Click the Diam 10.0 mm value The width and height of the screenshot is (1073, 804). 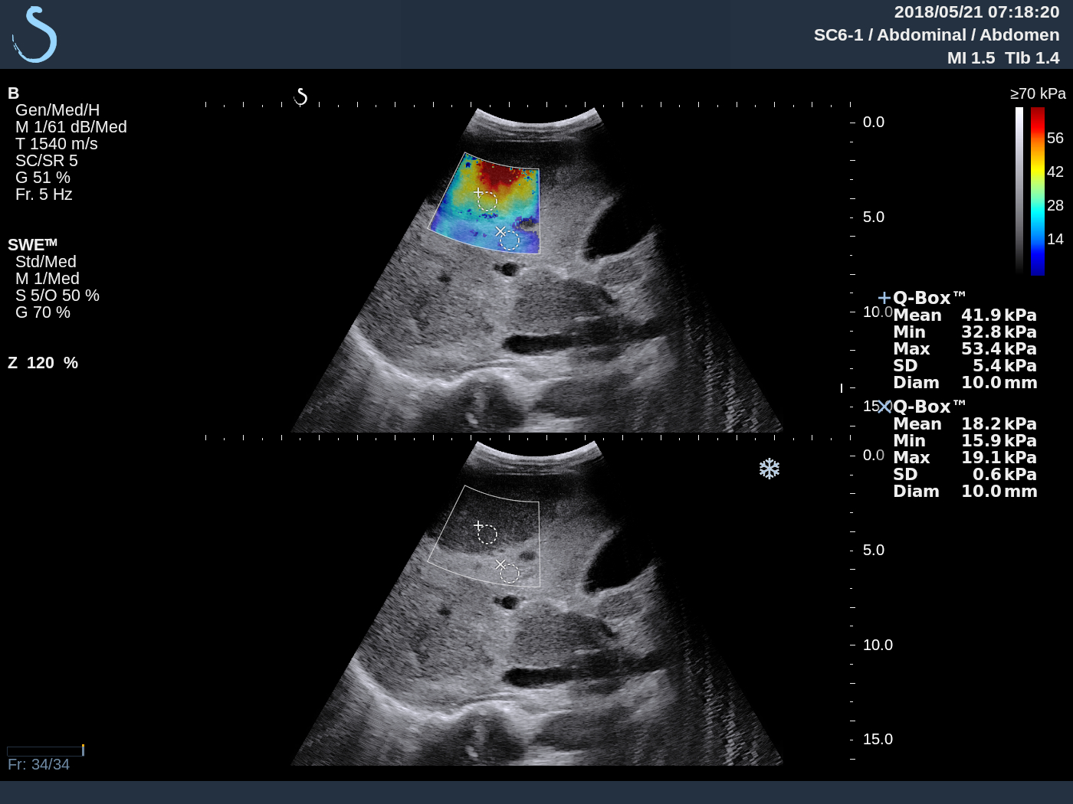click(x=964, y=382)
